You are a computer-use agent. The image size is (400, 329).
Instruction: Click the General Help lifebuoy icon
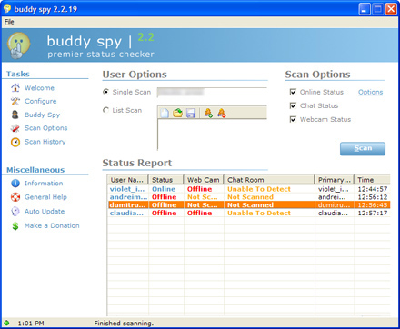(x=15, y=197)
